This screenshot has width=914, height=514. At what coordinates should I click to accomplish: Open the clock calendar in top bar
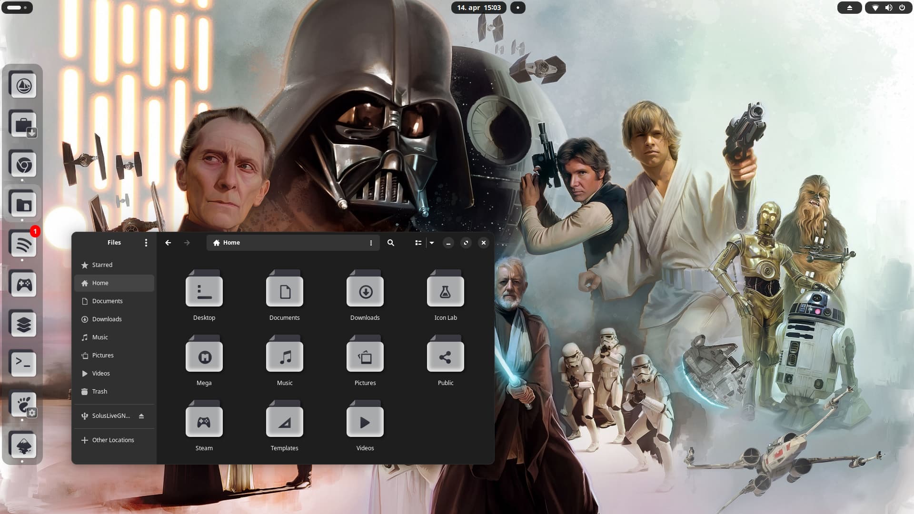[479, 8]
